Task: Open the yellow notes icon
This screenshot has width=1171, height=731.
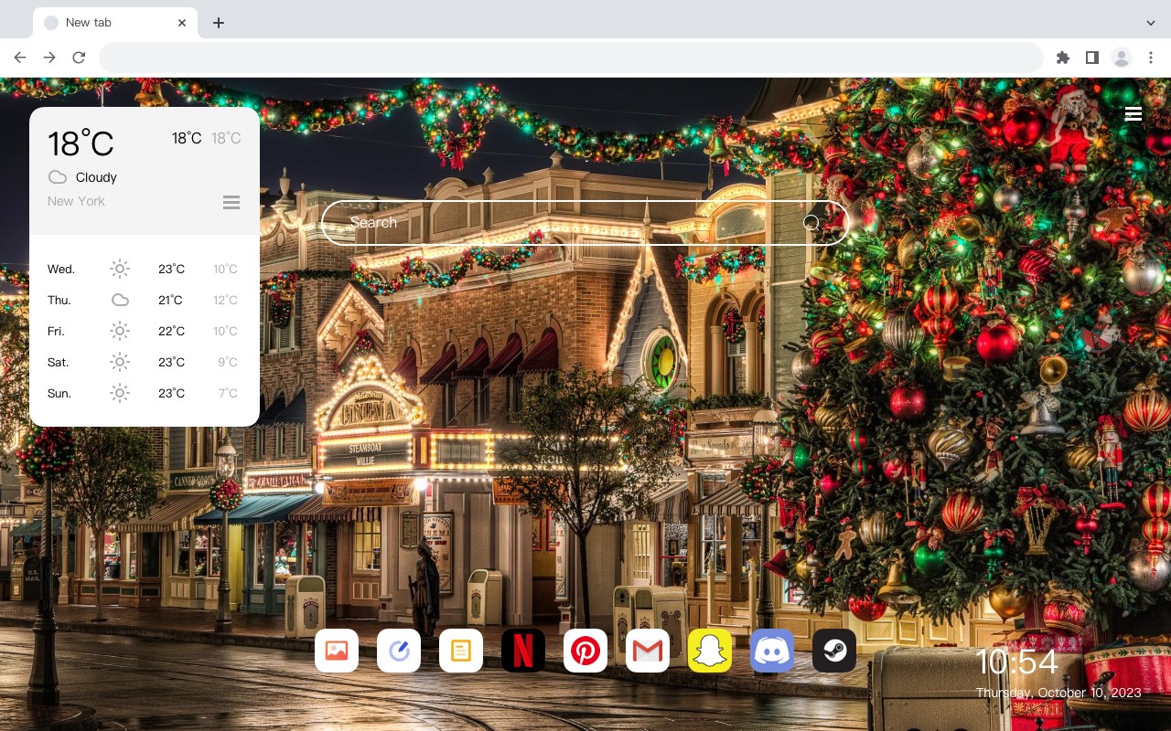Action: coord(461,651)
